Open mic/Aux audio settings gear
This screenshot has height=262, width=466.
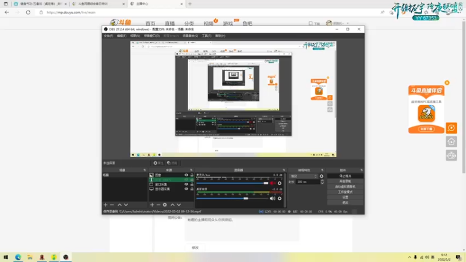click(x=280, y=183)
